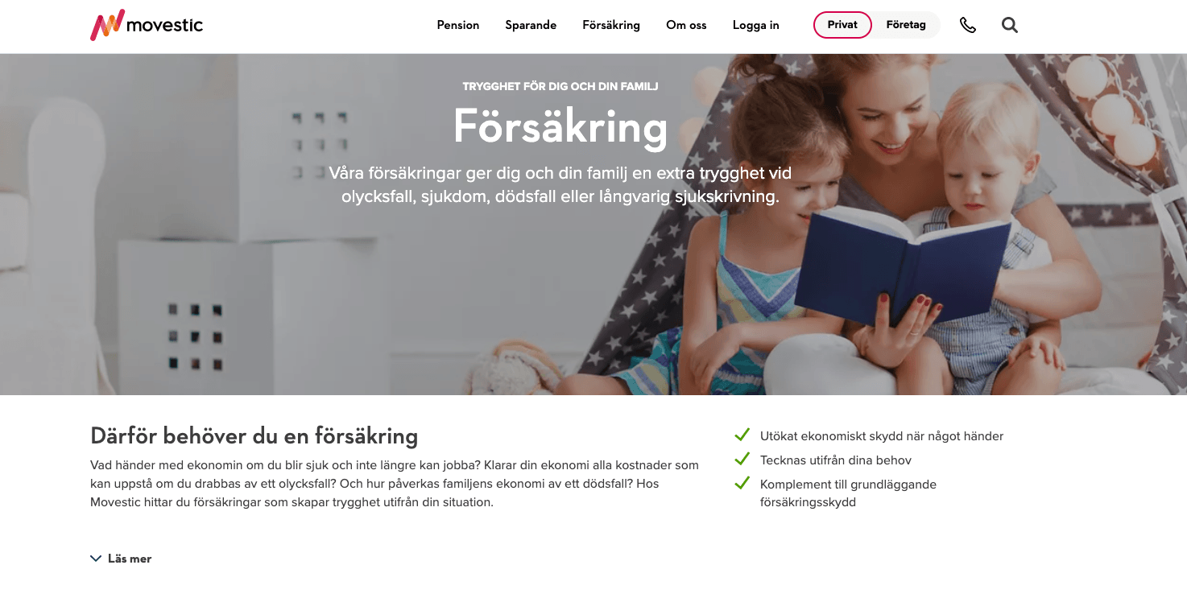
Task: Click the chevron next to Läs mer
Action: pos(96,559)
